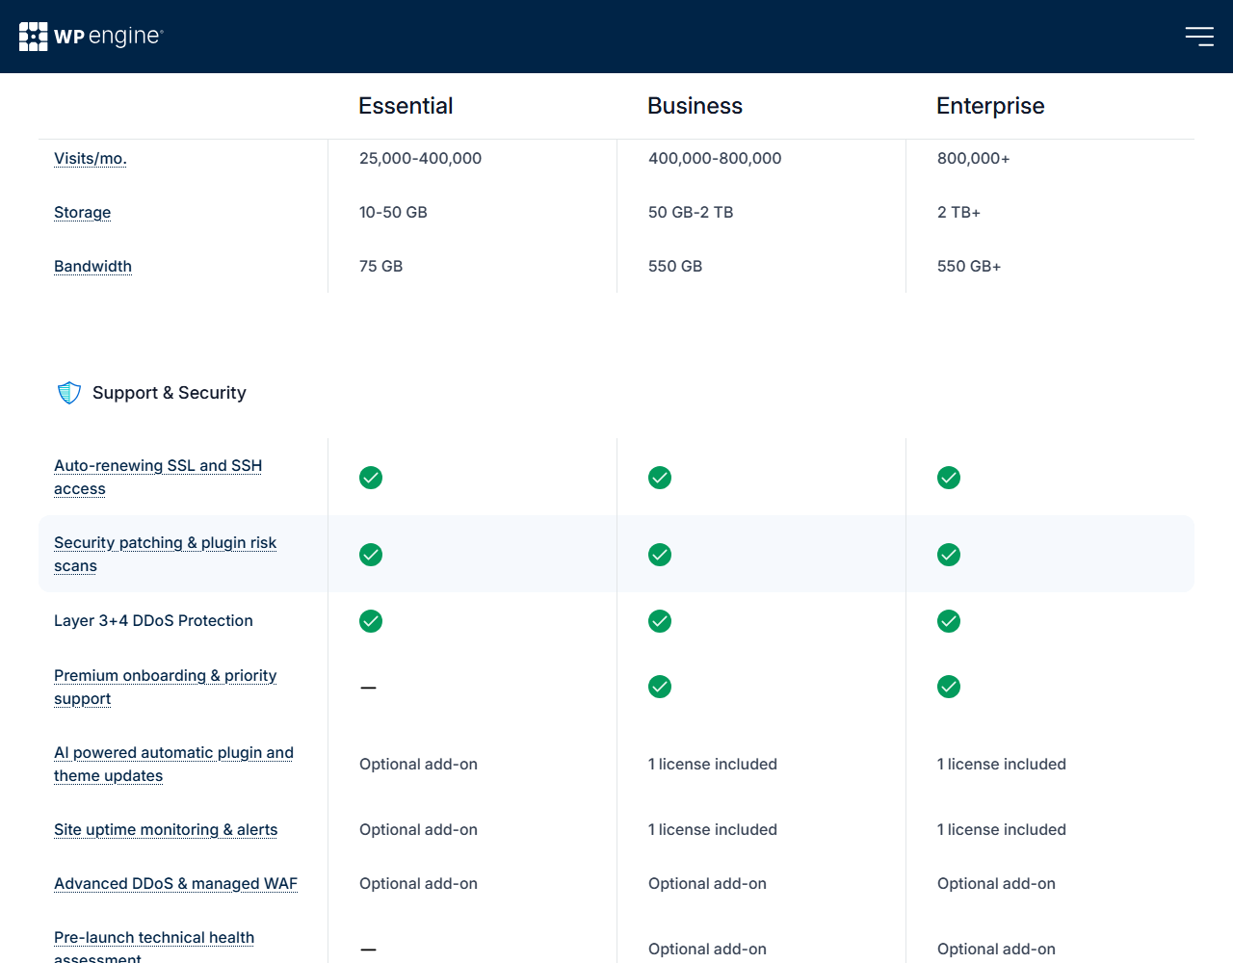Click Business checkmark for Security patching row

(660, 555)
